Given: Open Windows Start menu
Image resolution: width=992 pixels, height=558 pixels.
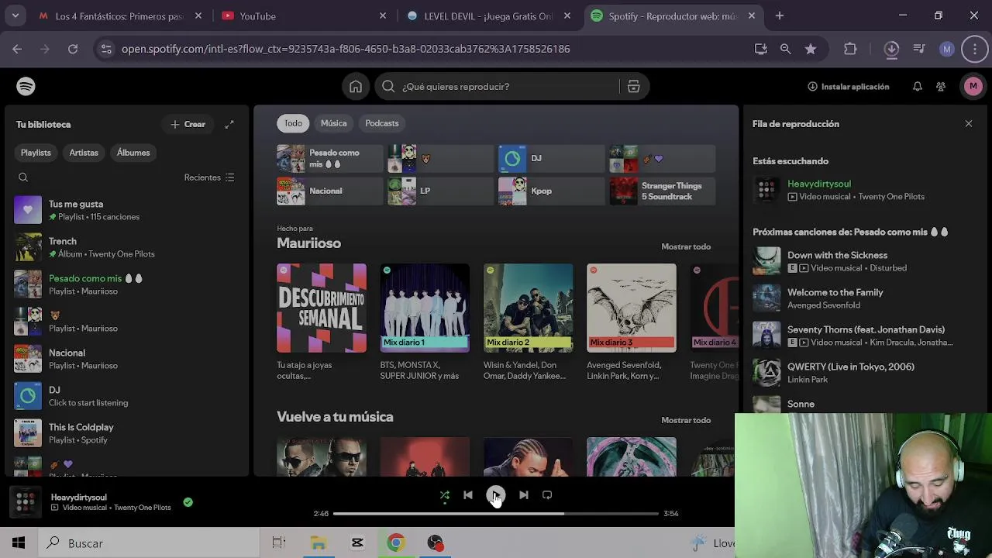Looking at the screenshot, I should [19, 543].
